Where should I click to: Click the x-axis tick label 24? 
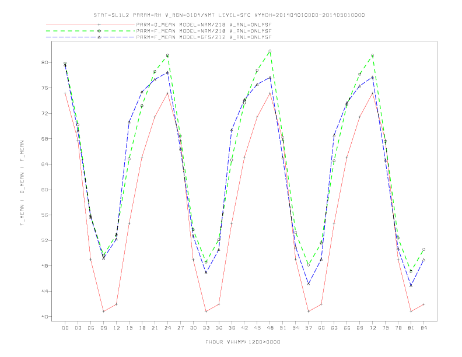[x=167, y=328]
